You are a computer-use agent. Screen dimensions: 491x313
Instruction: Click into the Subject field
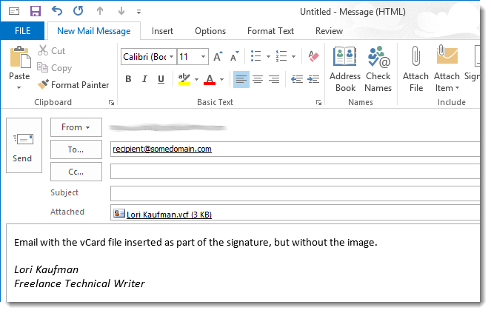pos(296,193)
